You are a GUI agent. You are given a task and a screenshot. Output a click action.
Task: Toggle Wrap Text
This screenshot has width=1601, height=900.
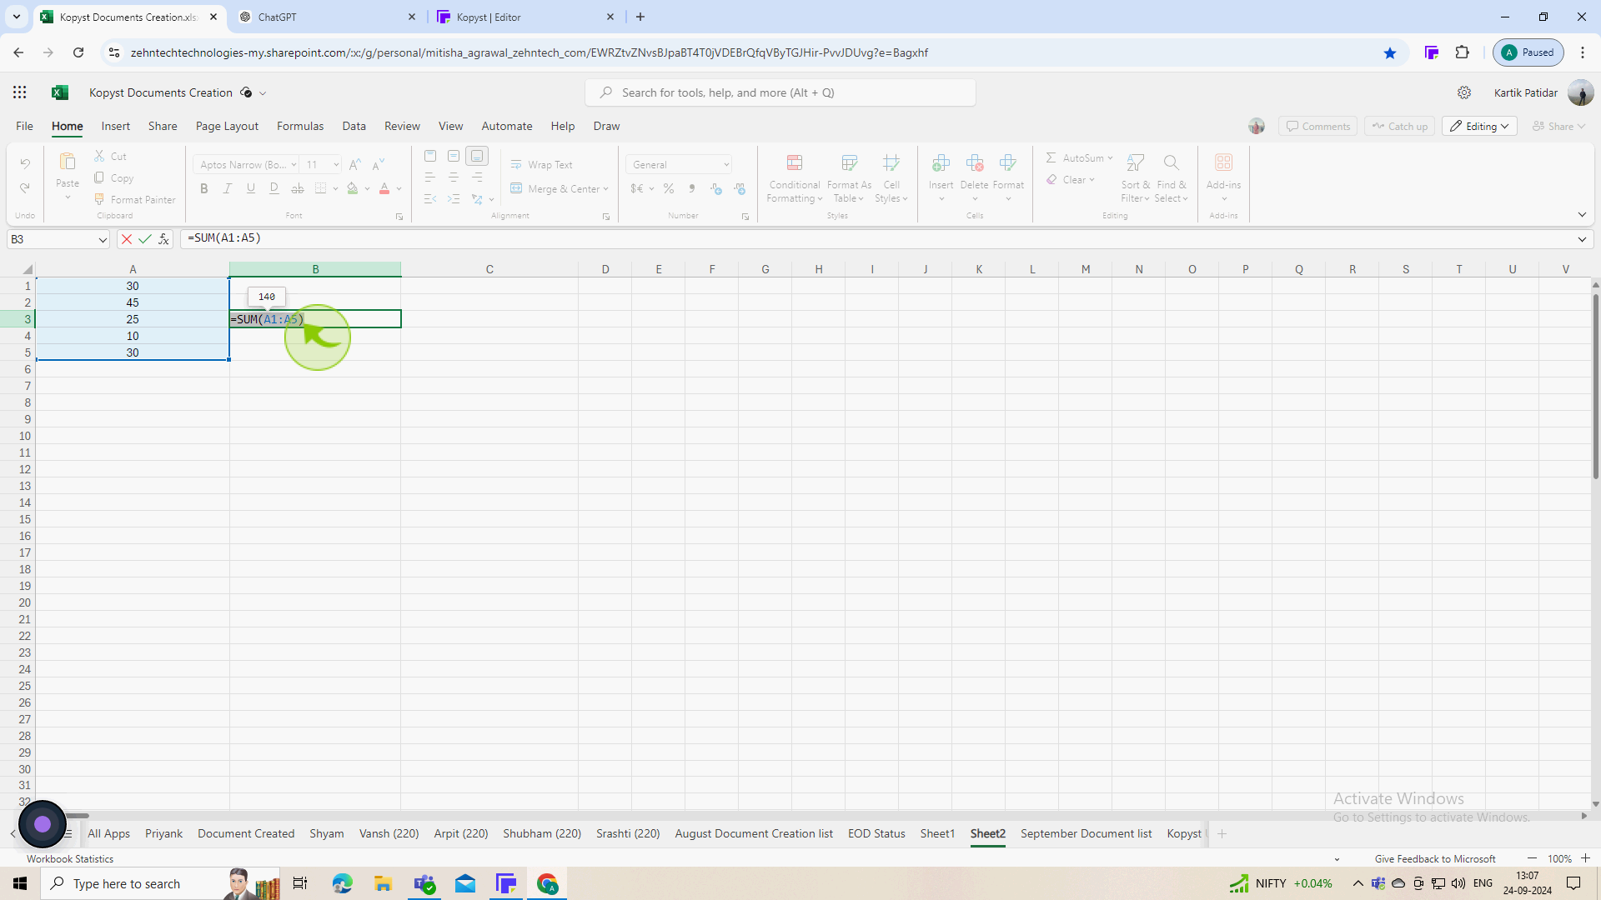(x=542, y=165)
